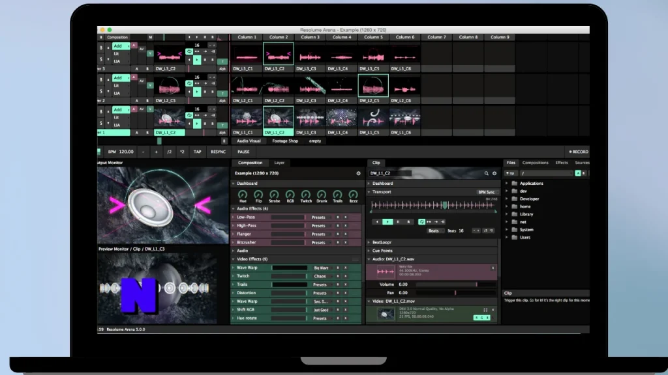The image size is (668, 375).
Task: Start capture with the RECORD control
Action: click(578, 151)
